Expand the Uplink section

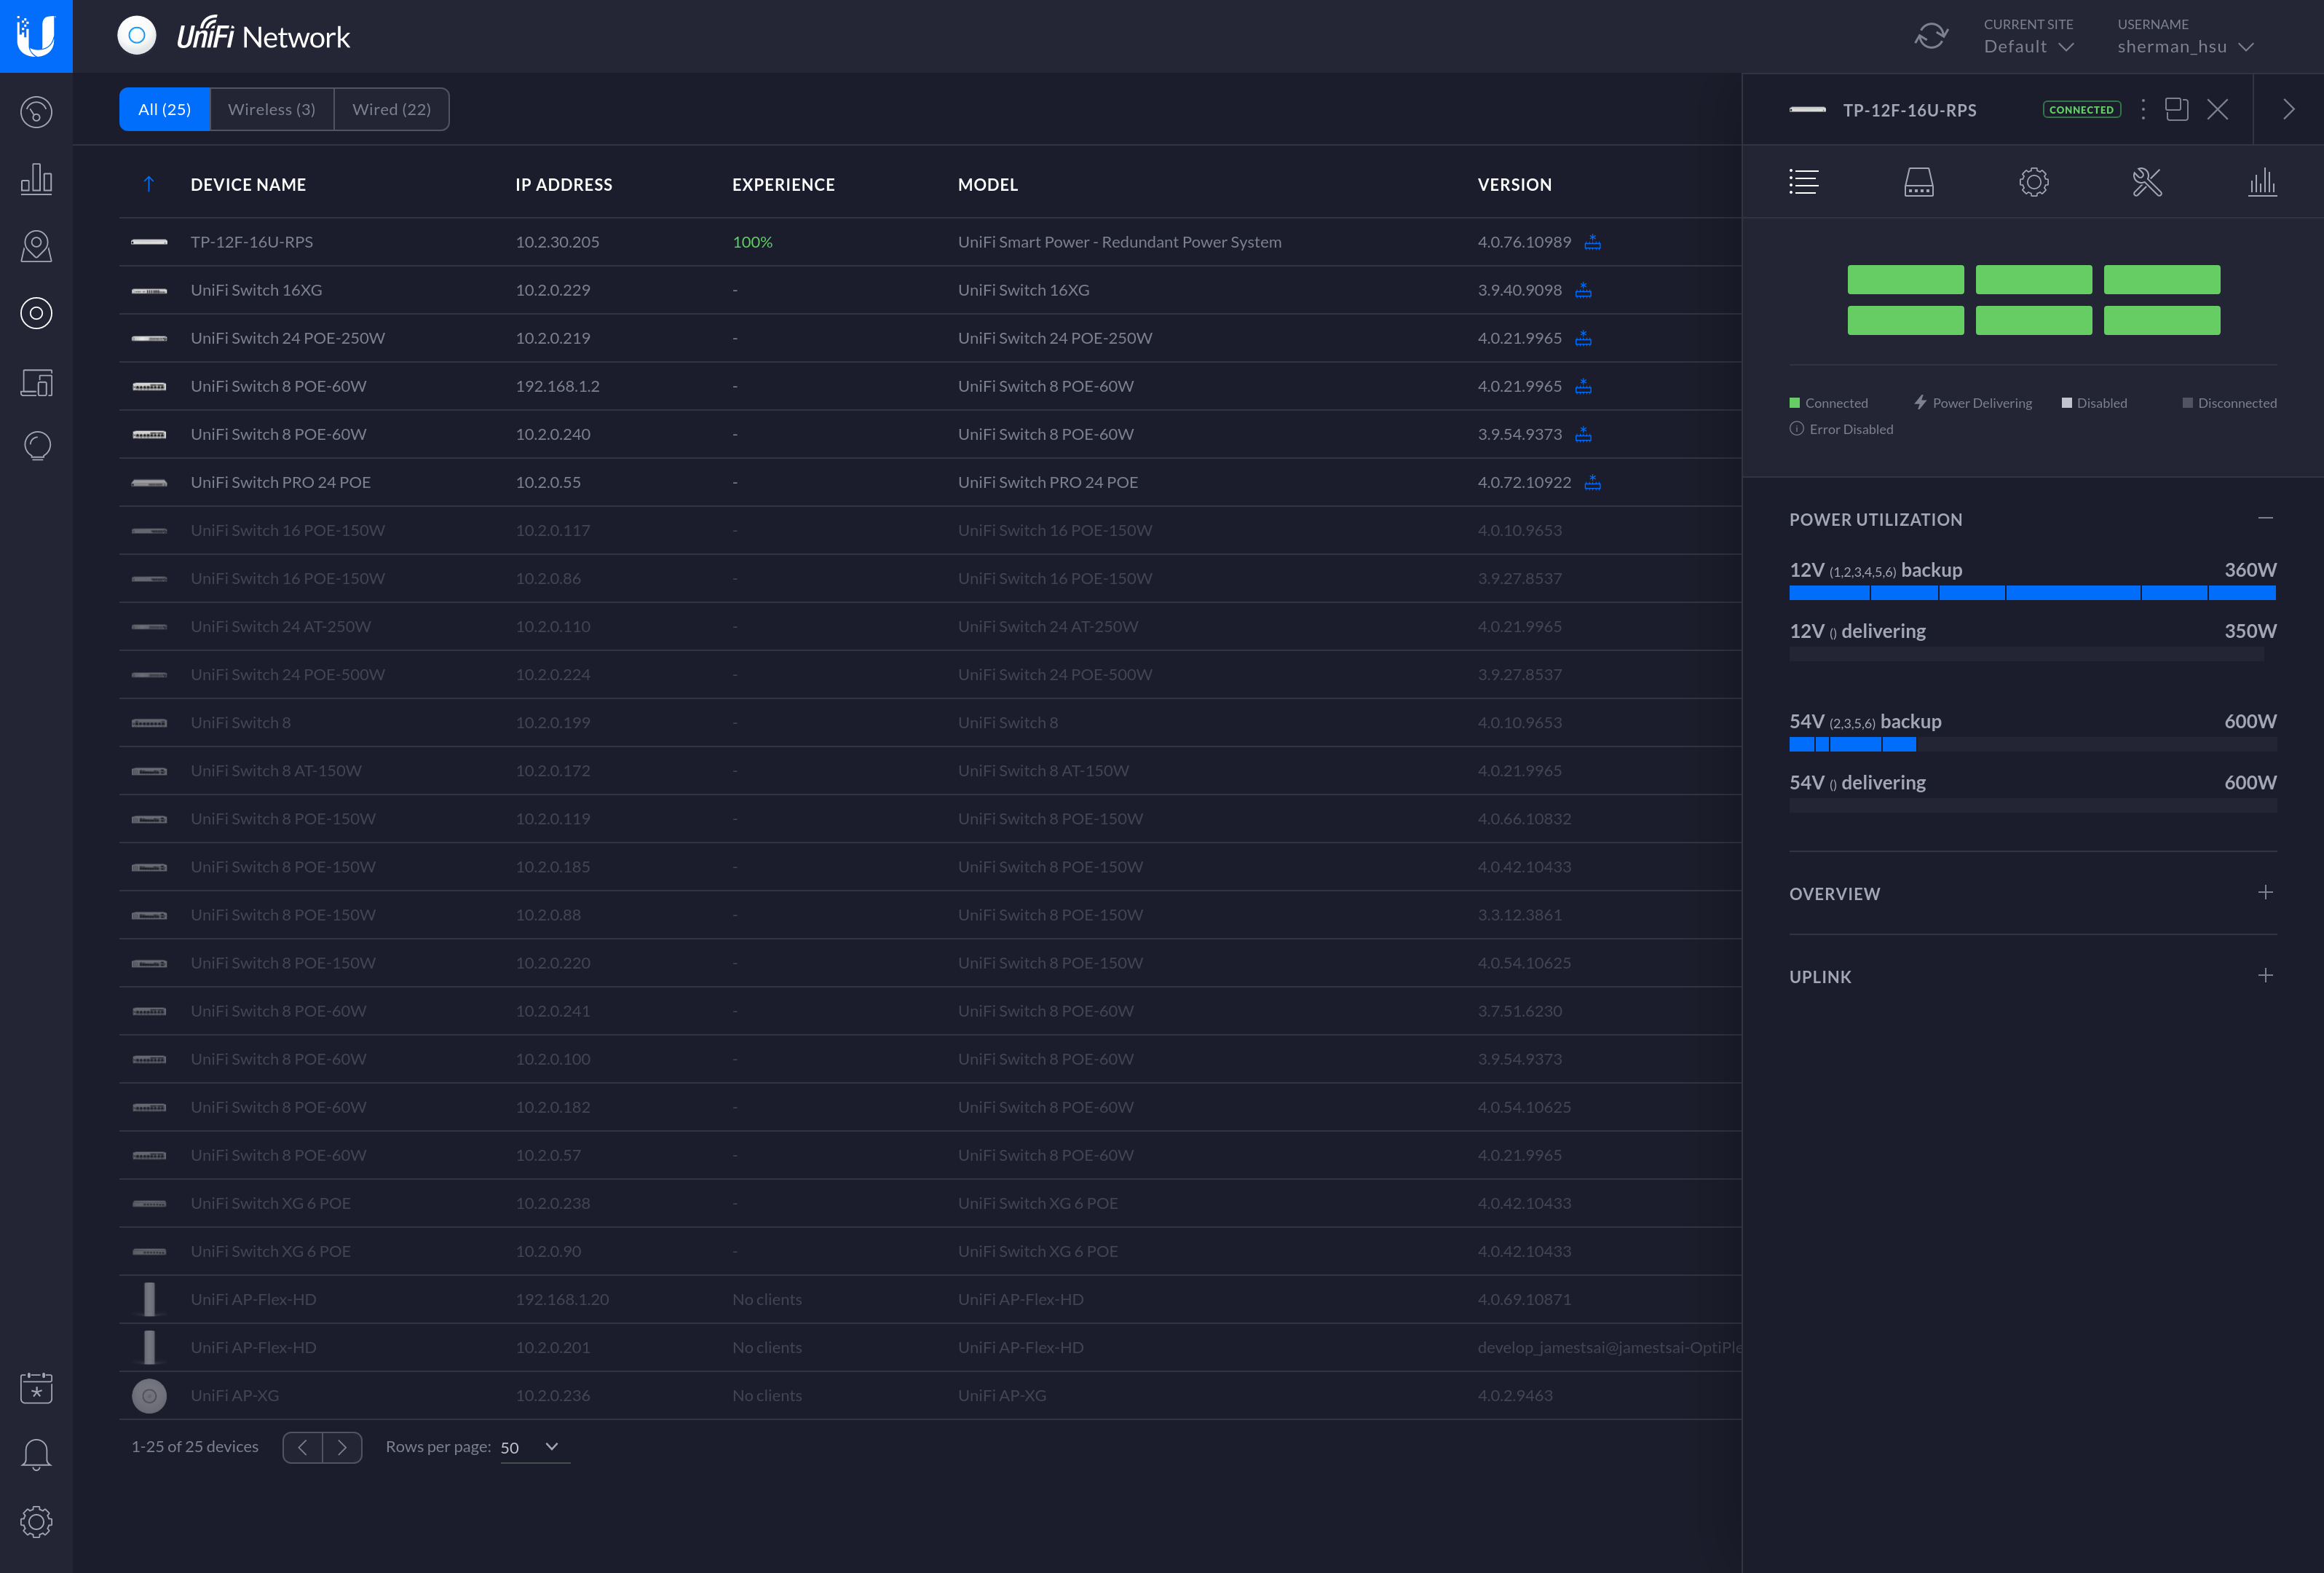coord(2265,975)
